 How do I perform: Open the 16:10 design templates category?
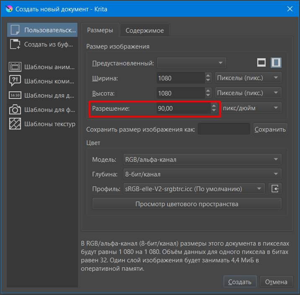[15, 95]
